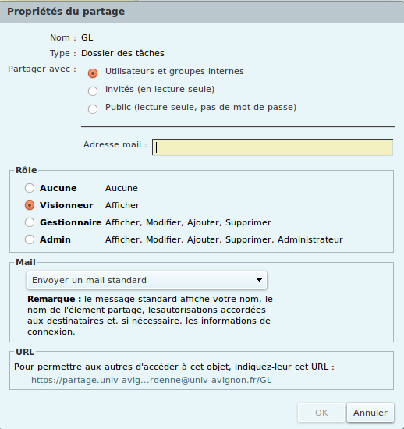Click the Admin permissions description text
404x429 pixels.
point(224,239)
